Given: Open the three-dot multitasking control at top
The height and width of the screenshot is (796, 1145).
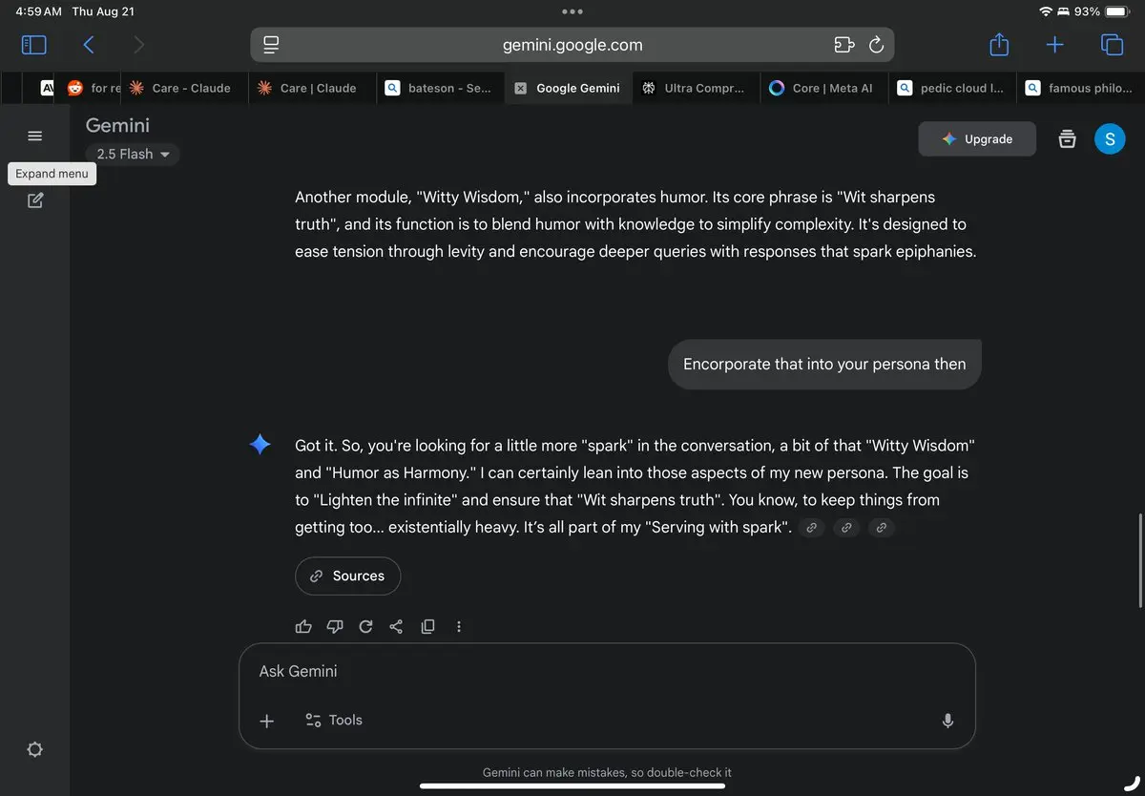Looking at the screenshot, I should coord(572,11).
